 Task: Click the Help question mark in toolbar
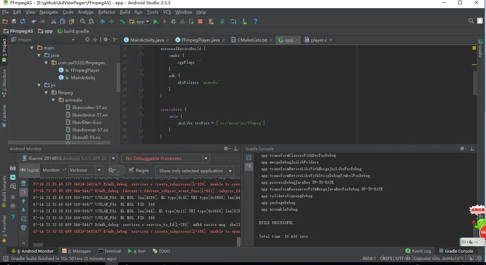pyautogui.click(x=255, y=22)
